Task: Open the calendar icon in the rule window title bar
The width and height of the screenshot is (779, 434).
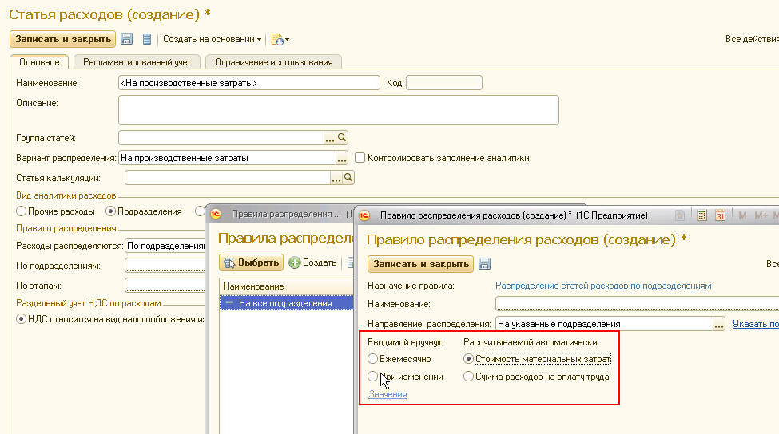Action: click(720, 215)
